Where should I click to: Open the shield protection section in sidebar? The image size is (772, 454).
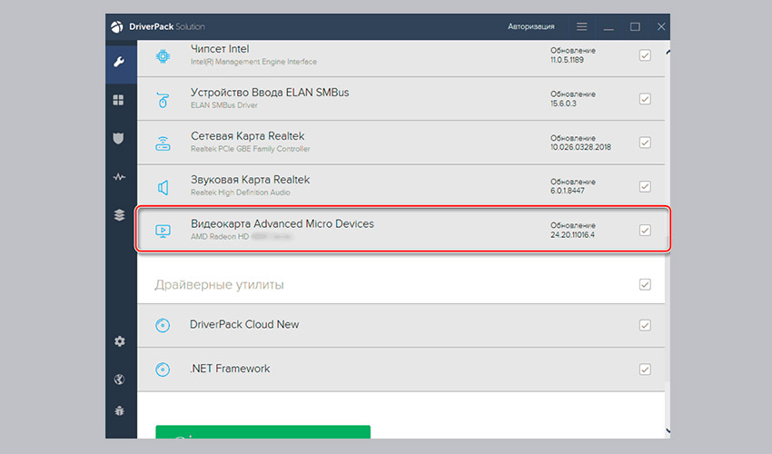click(x=119, y=138)
